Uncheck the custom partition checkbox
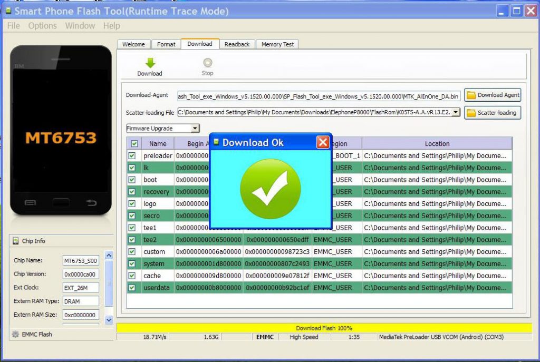 132,251
